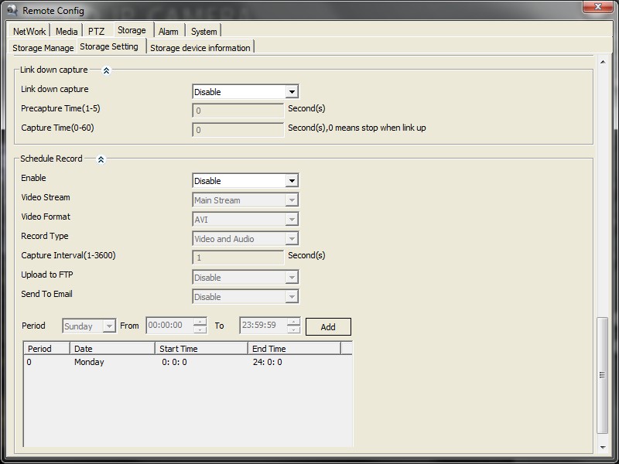Click the scrollbar up arrow

click(x=603, y=62)
